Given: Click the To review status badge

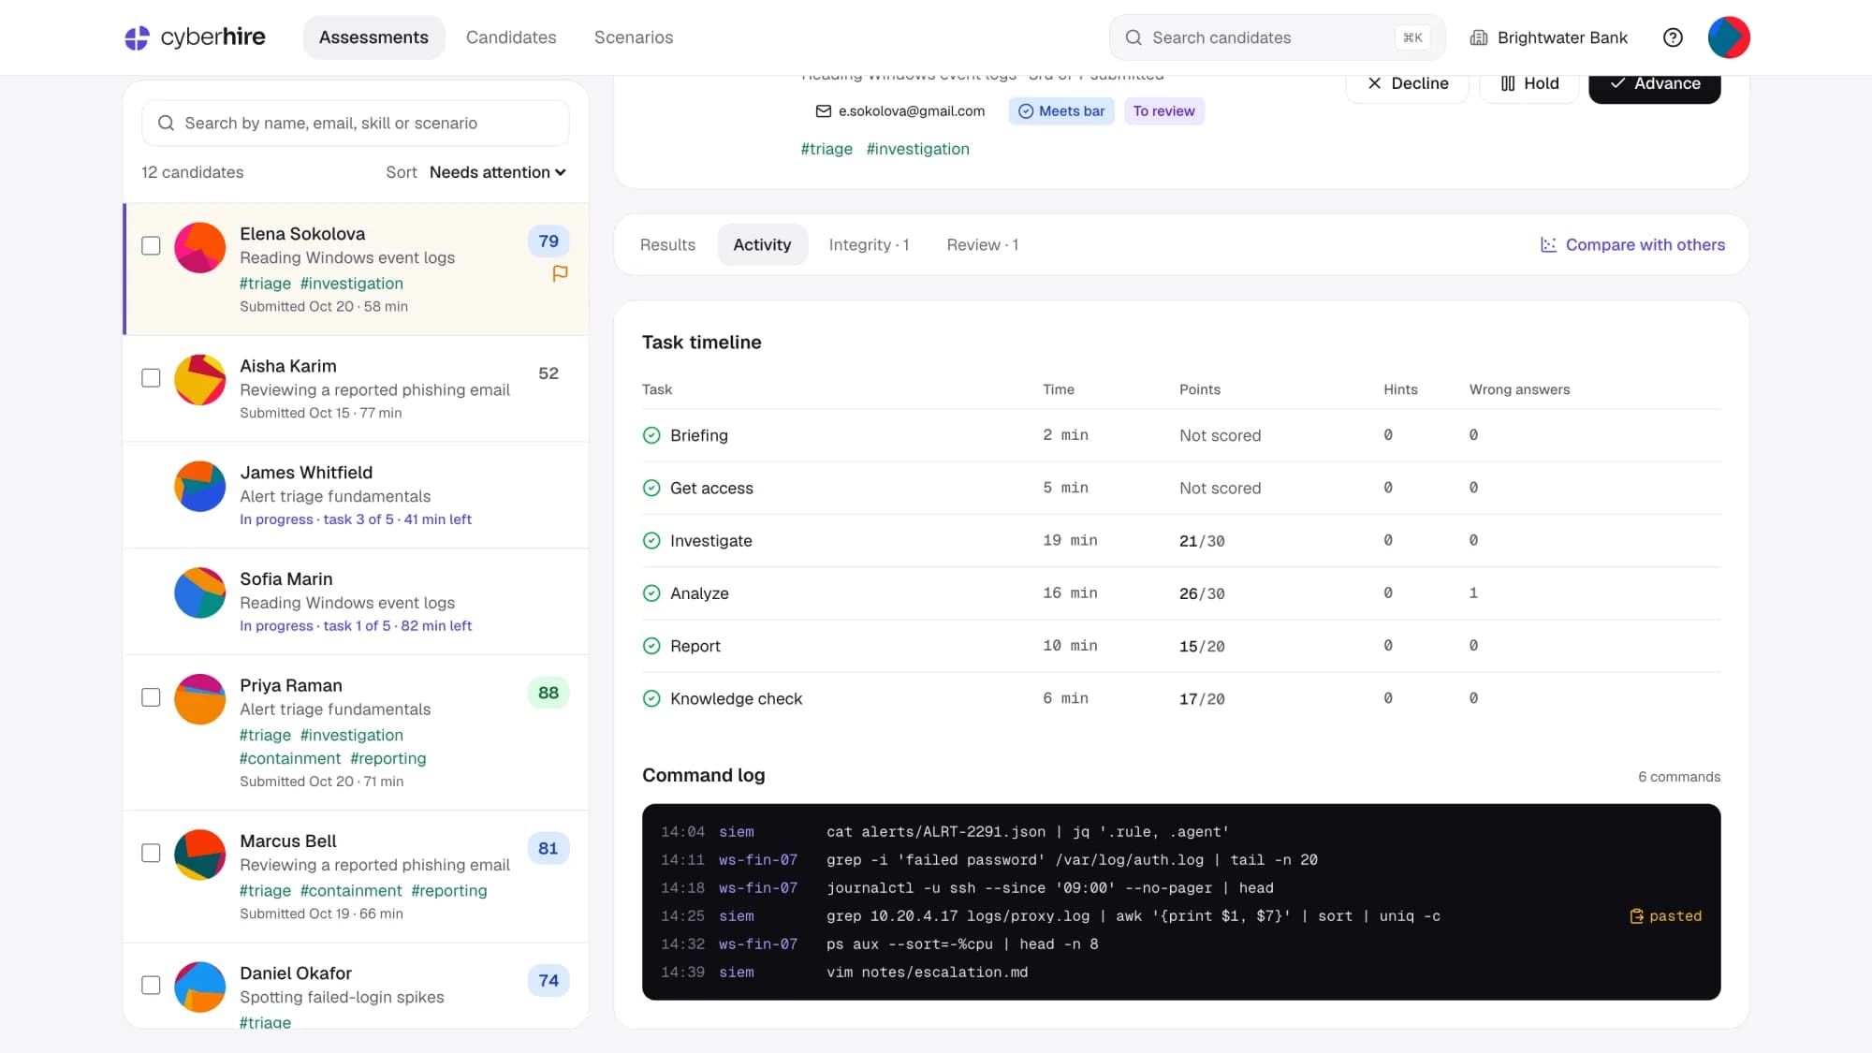Looking at the screenshot, I should [1163, 111].
